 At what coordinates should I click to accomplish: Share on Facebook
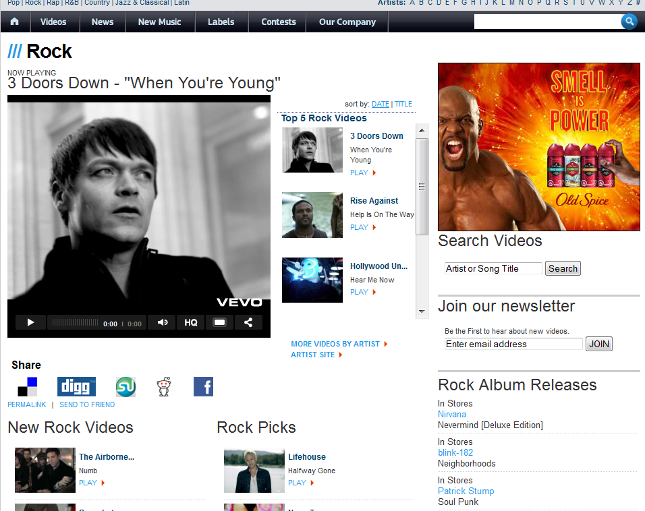click(203, 387)
